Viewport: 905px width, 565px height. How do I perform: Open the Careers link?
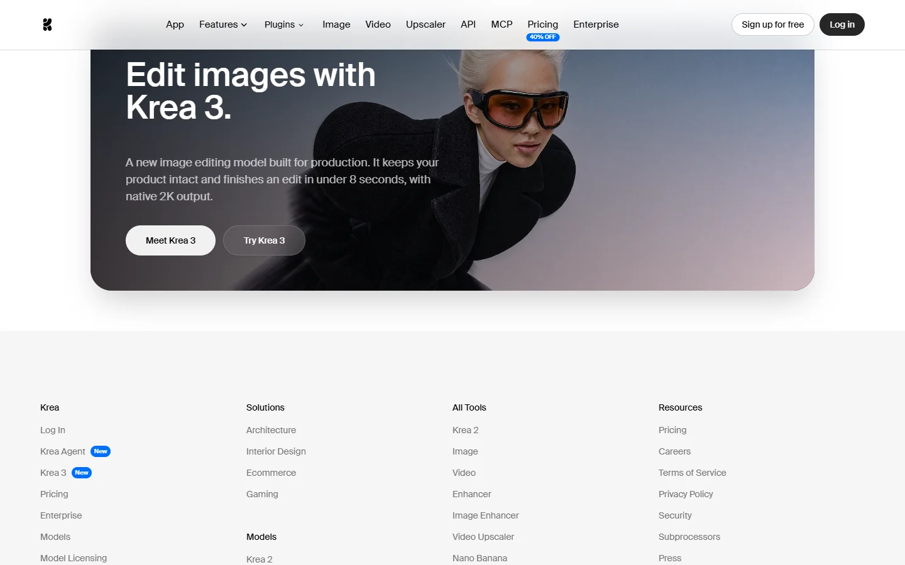[x=674, y=451]
